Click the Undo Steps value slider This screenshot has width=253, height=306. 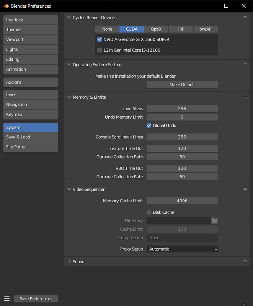point(182,109)
